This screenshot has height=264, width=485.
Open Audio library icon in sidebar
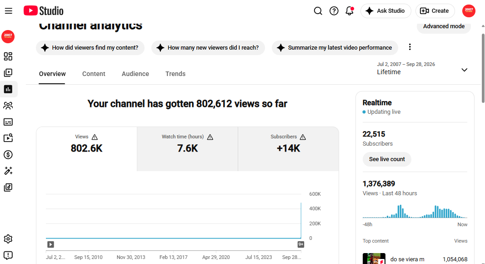click(8, 188)
